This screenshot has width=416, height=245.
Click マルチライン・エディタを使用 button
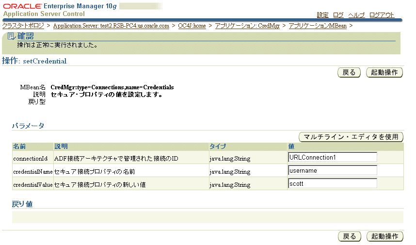point(351,137)
